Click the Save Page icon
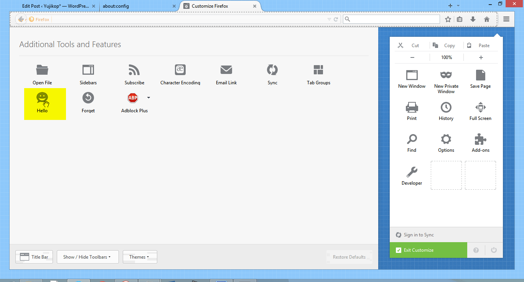 coord(481,75)
